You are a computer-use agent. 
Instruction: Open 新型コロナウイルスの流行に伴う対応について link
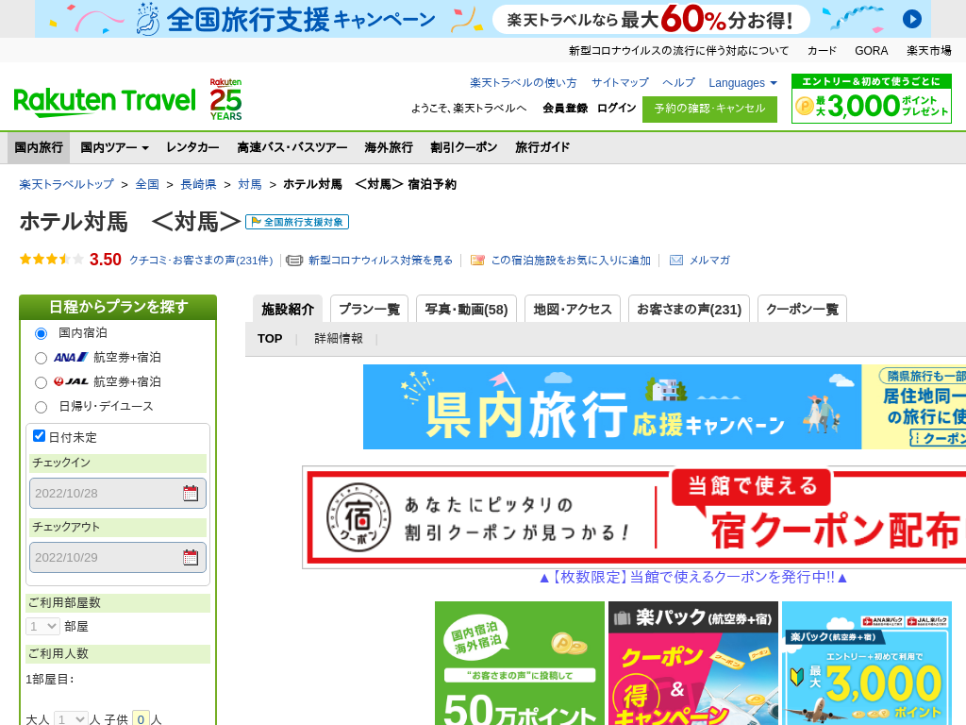(x=678, y=51)
